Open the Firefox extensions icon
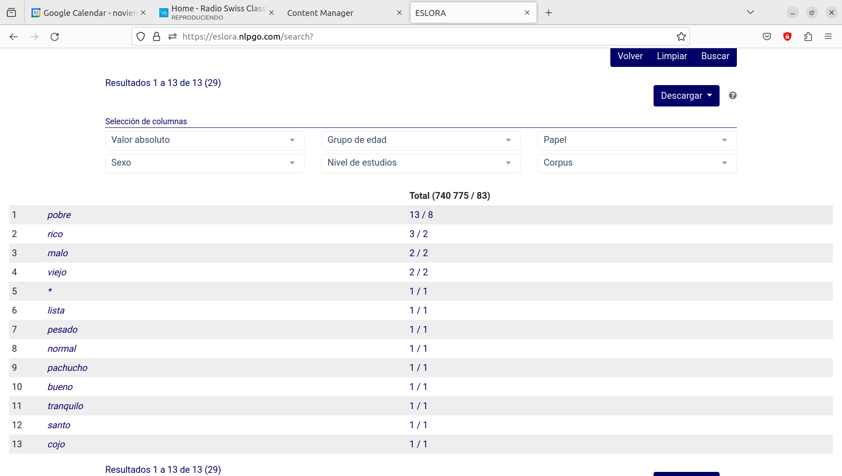842x476 pixels. (808, 37)
